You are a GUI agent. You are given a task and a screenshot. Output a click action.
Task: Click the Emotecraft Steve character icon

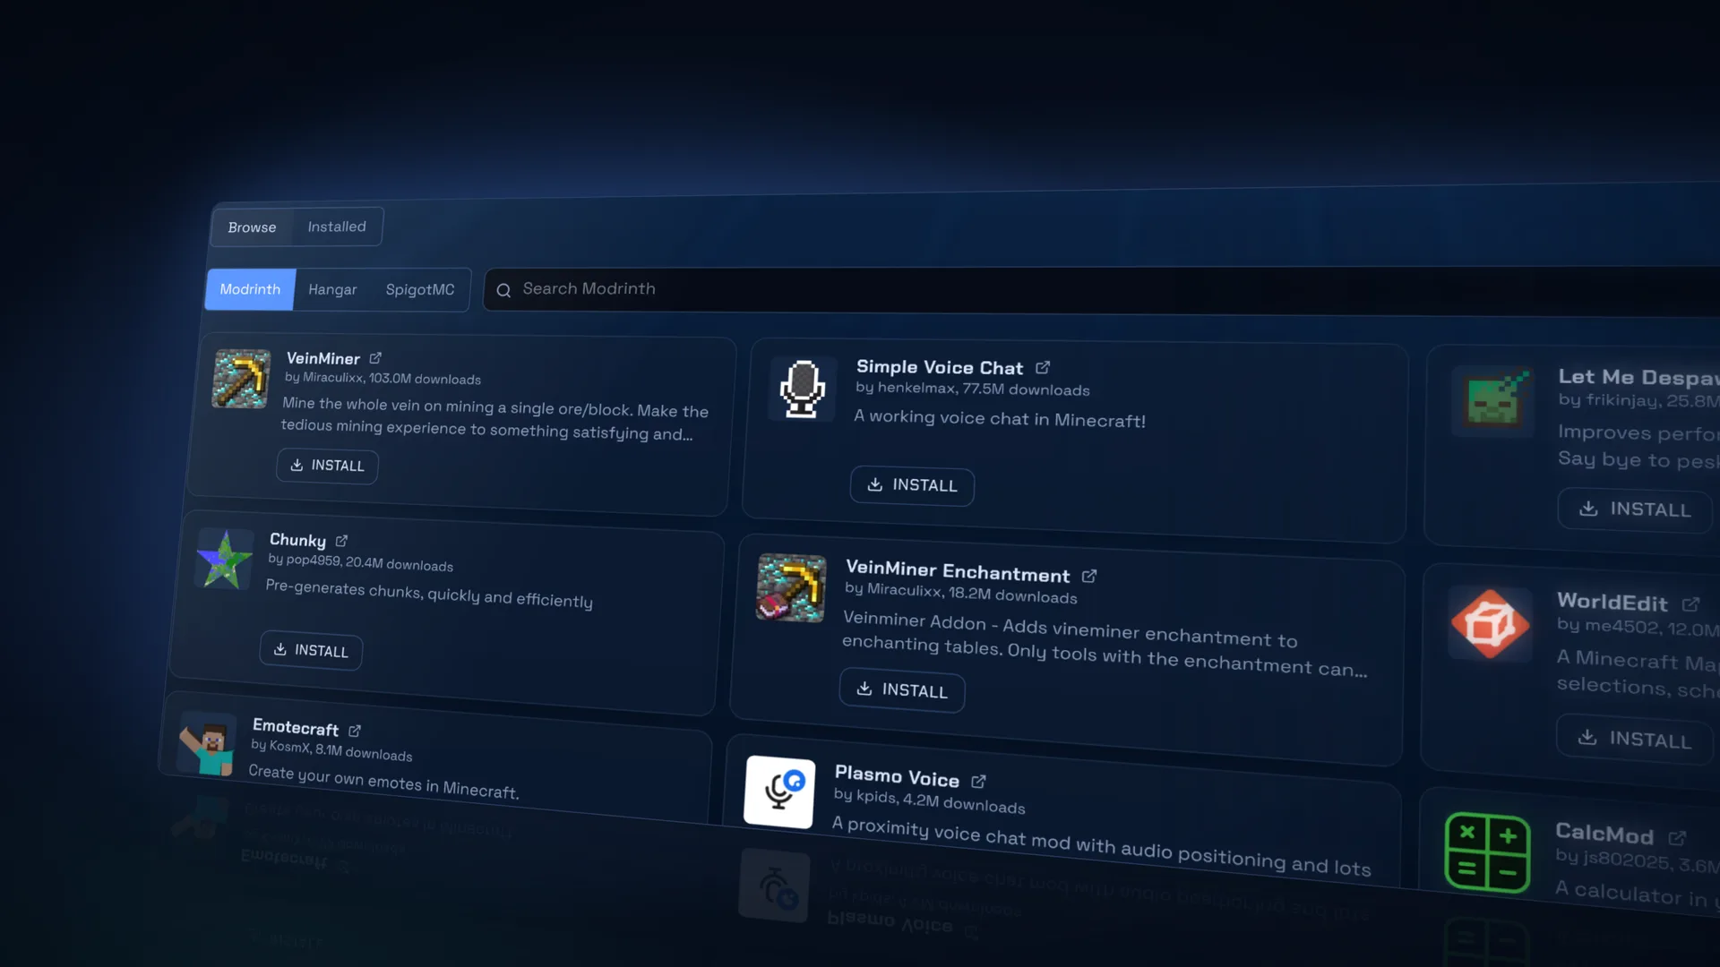click(x=207, y=744)
